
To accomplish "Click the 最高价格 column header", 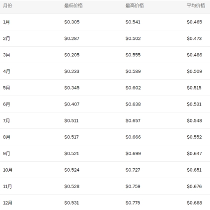I will pos(135,5).
